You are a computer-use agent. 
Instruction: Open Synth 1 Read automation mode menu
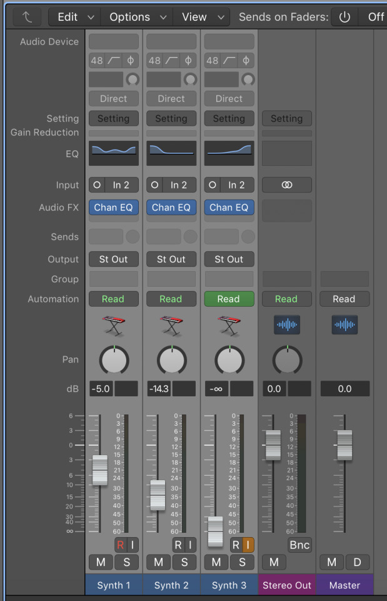pos(114,299)
